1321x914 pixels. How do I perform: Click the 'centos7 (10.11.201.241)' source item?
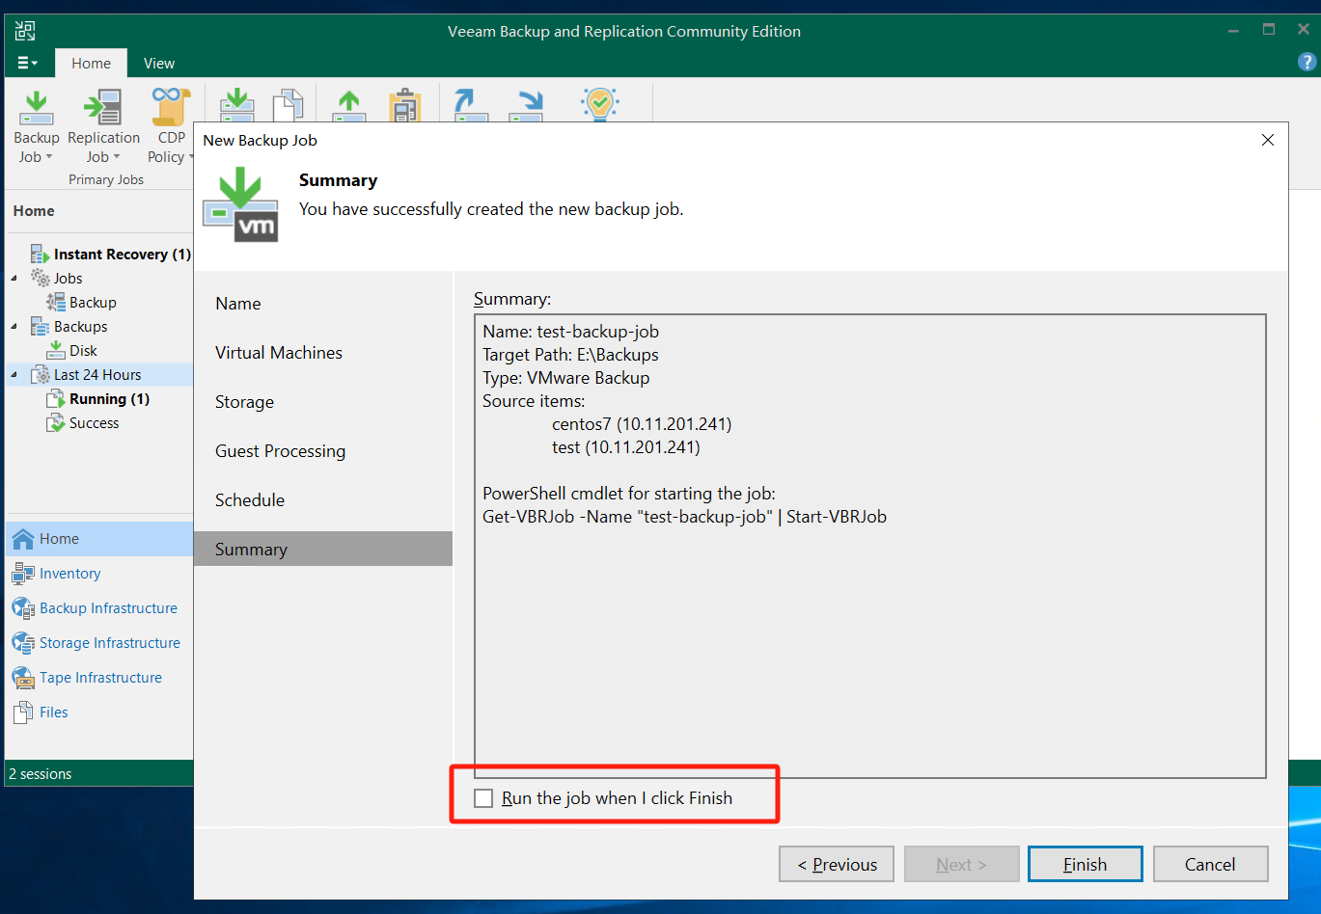[x=642, y=424]
